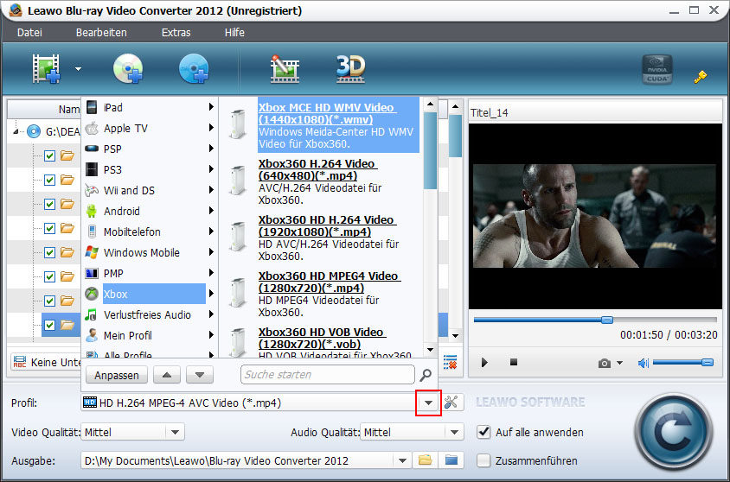
Task: Open the Datei menu
Action: tap(29, 32)
